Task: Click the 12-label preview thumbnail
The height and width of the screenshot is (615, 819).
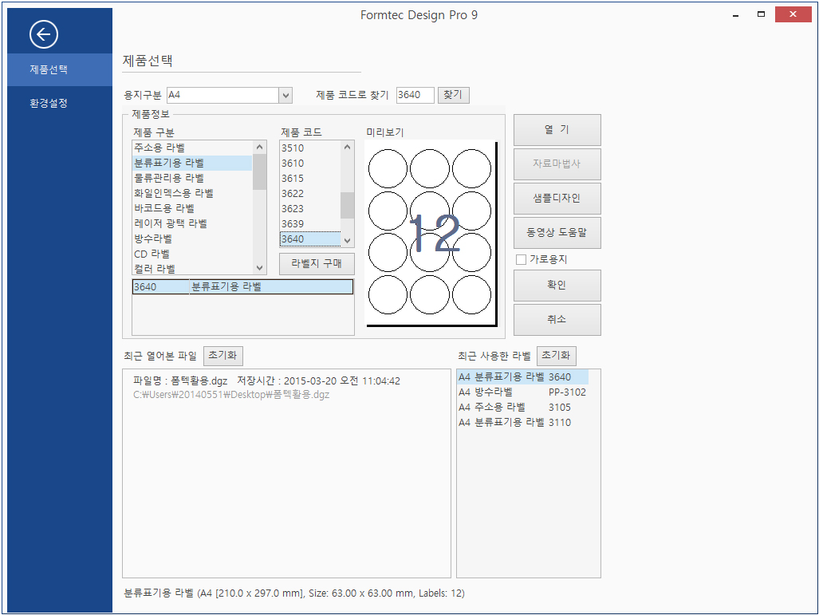Action: coord(431,232)
